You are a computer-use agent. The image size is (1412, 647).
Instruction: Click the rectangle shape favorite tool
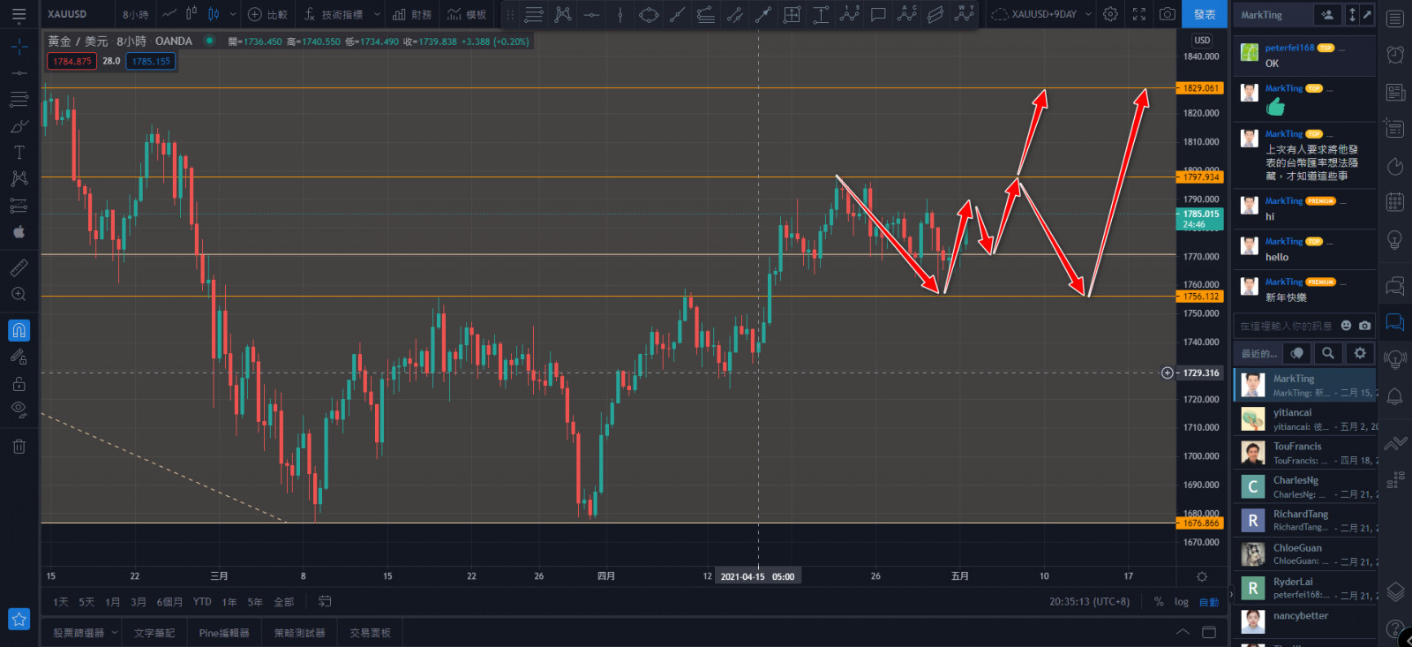pos(792,15)
